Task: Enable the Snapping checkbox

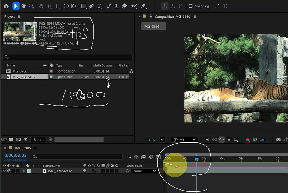Action: (x=190, y=6)
